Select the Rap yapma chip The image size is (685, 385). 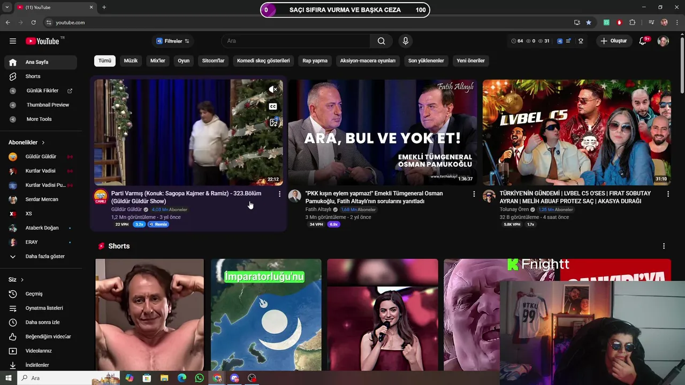coord(315,61)
